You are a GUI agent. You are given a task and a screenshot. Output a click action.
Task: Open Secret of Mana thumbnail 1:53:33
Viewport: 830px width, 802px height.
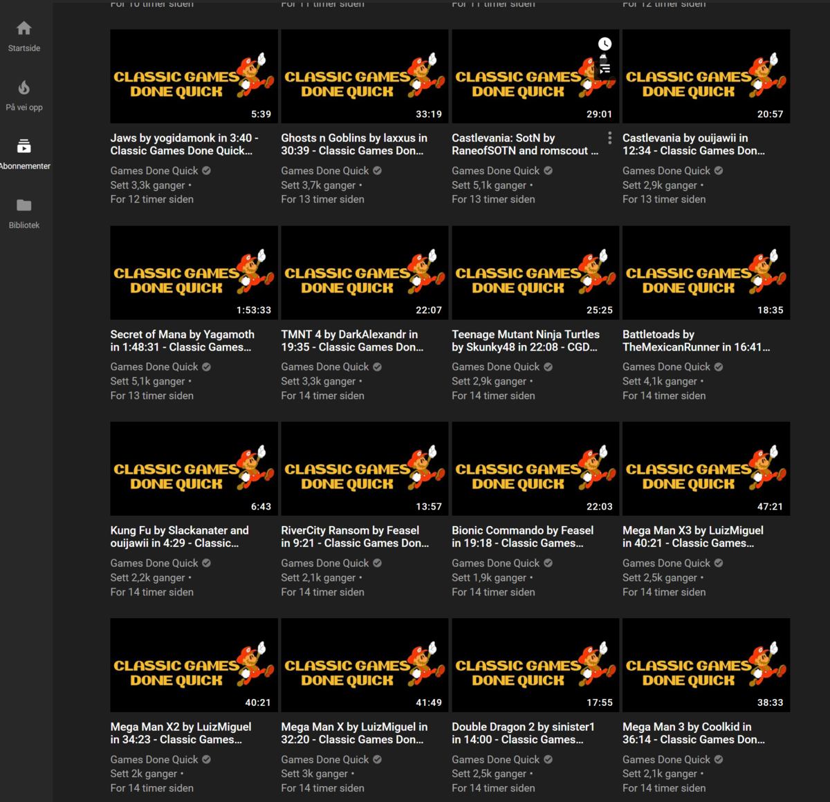coord(194,273)
